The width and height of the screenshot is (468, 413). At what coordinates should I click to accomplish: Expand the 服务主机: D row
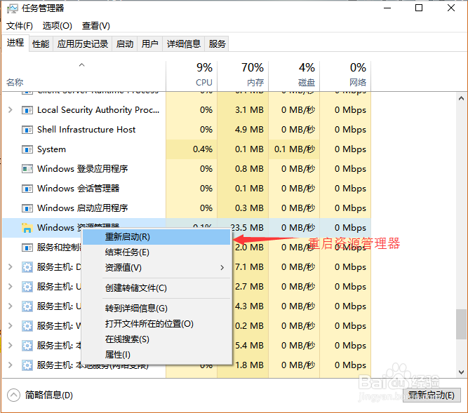point(11,266)
